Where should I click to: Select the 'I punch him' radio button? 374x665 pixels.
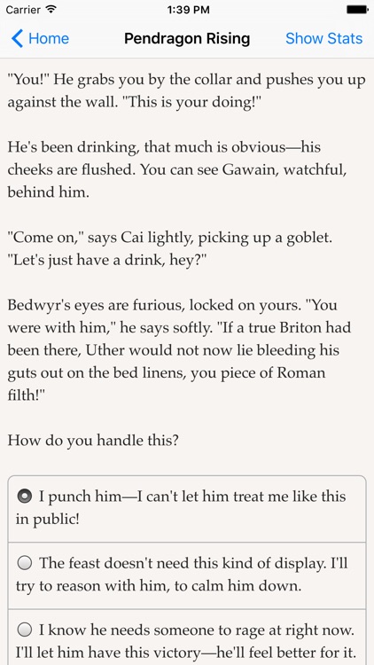[25, 496]
